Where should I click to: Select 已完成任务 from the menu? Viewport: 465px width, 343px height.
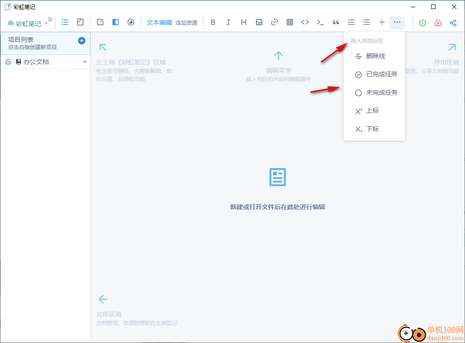(x=374, y=74)
